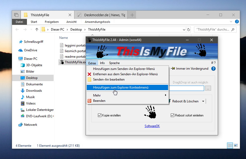
Task: Click Hinzufügen zum Senden-An Explorer-Menü
Action: [127, 69]
